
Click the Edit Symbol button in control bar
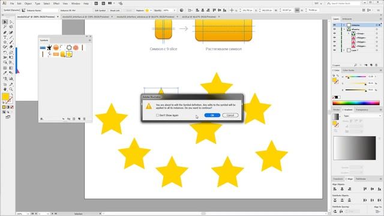100,11
